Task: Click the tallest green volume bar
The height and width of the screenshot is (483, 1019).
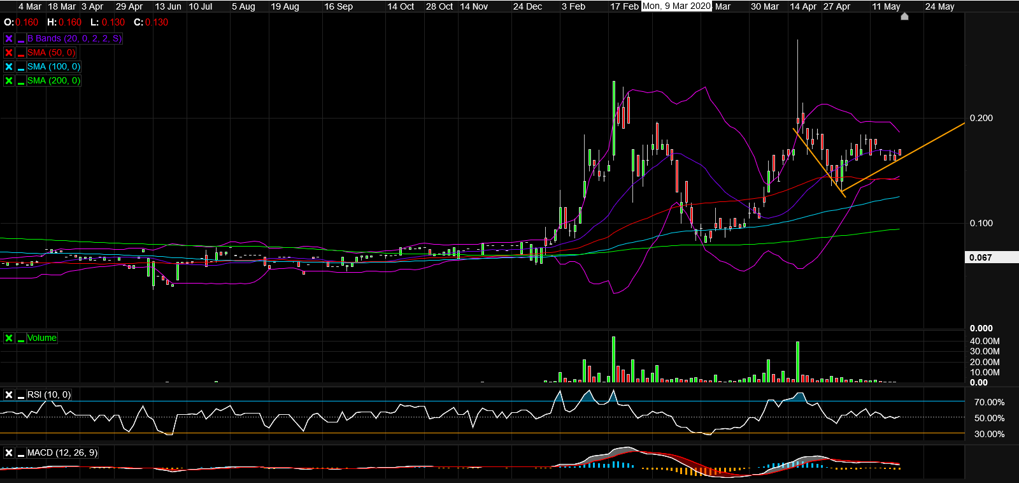Action: pos(614,359)
